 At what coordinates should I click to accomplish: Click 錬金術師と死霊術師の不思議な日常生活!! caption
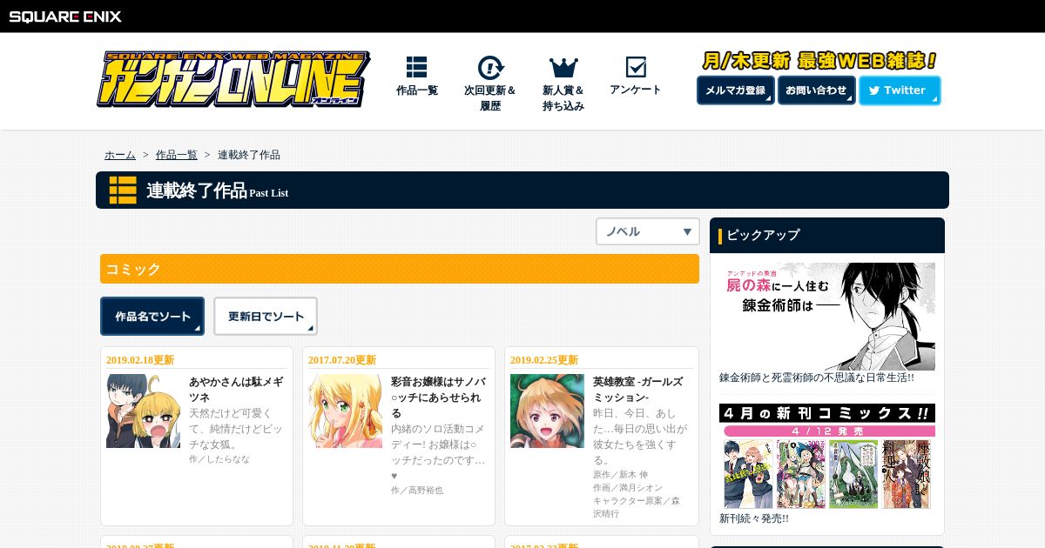[817, 378]
